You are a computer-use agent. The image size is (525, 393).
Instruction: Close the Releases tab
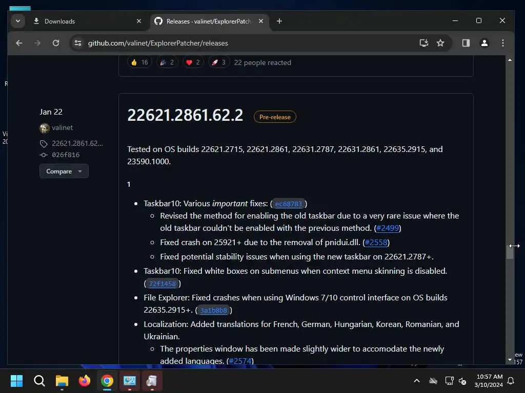click(261, 21)
